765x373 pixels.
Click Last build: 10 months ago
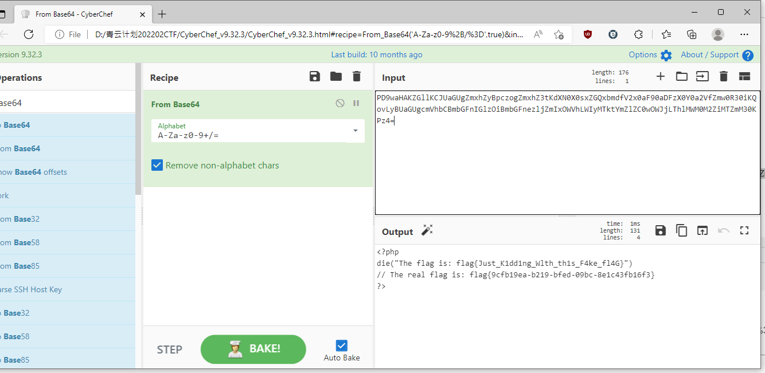tap(377, 54)
